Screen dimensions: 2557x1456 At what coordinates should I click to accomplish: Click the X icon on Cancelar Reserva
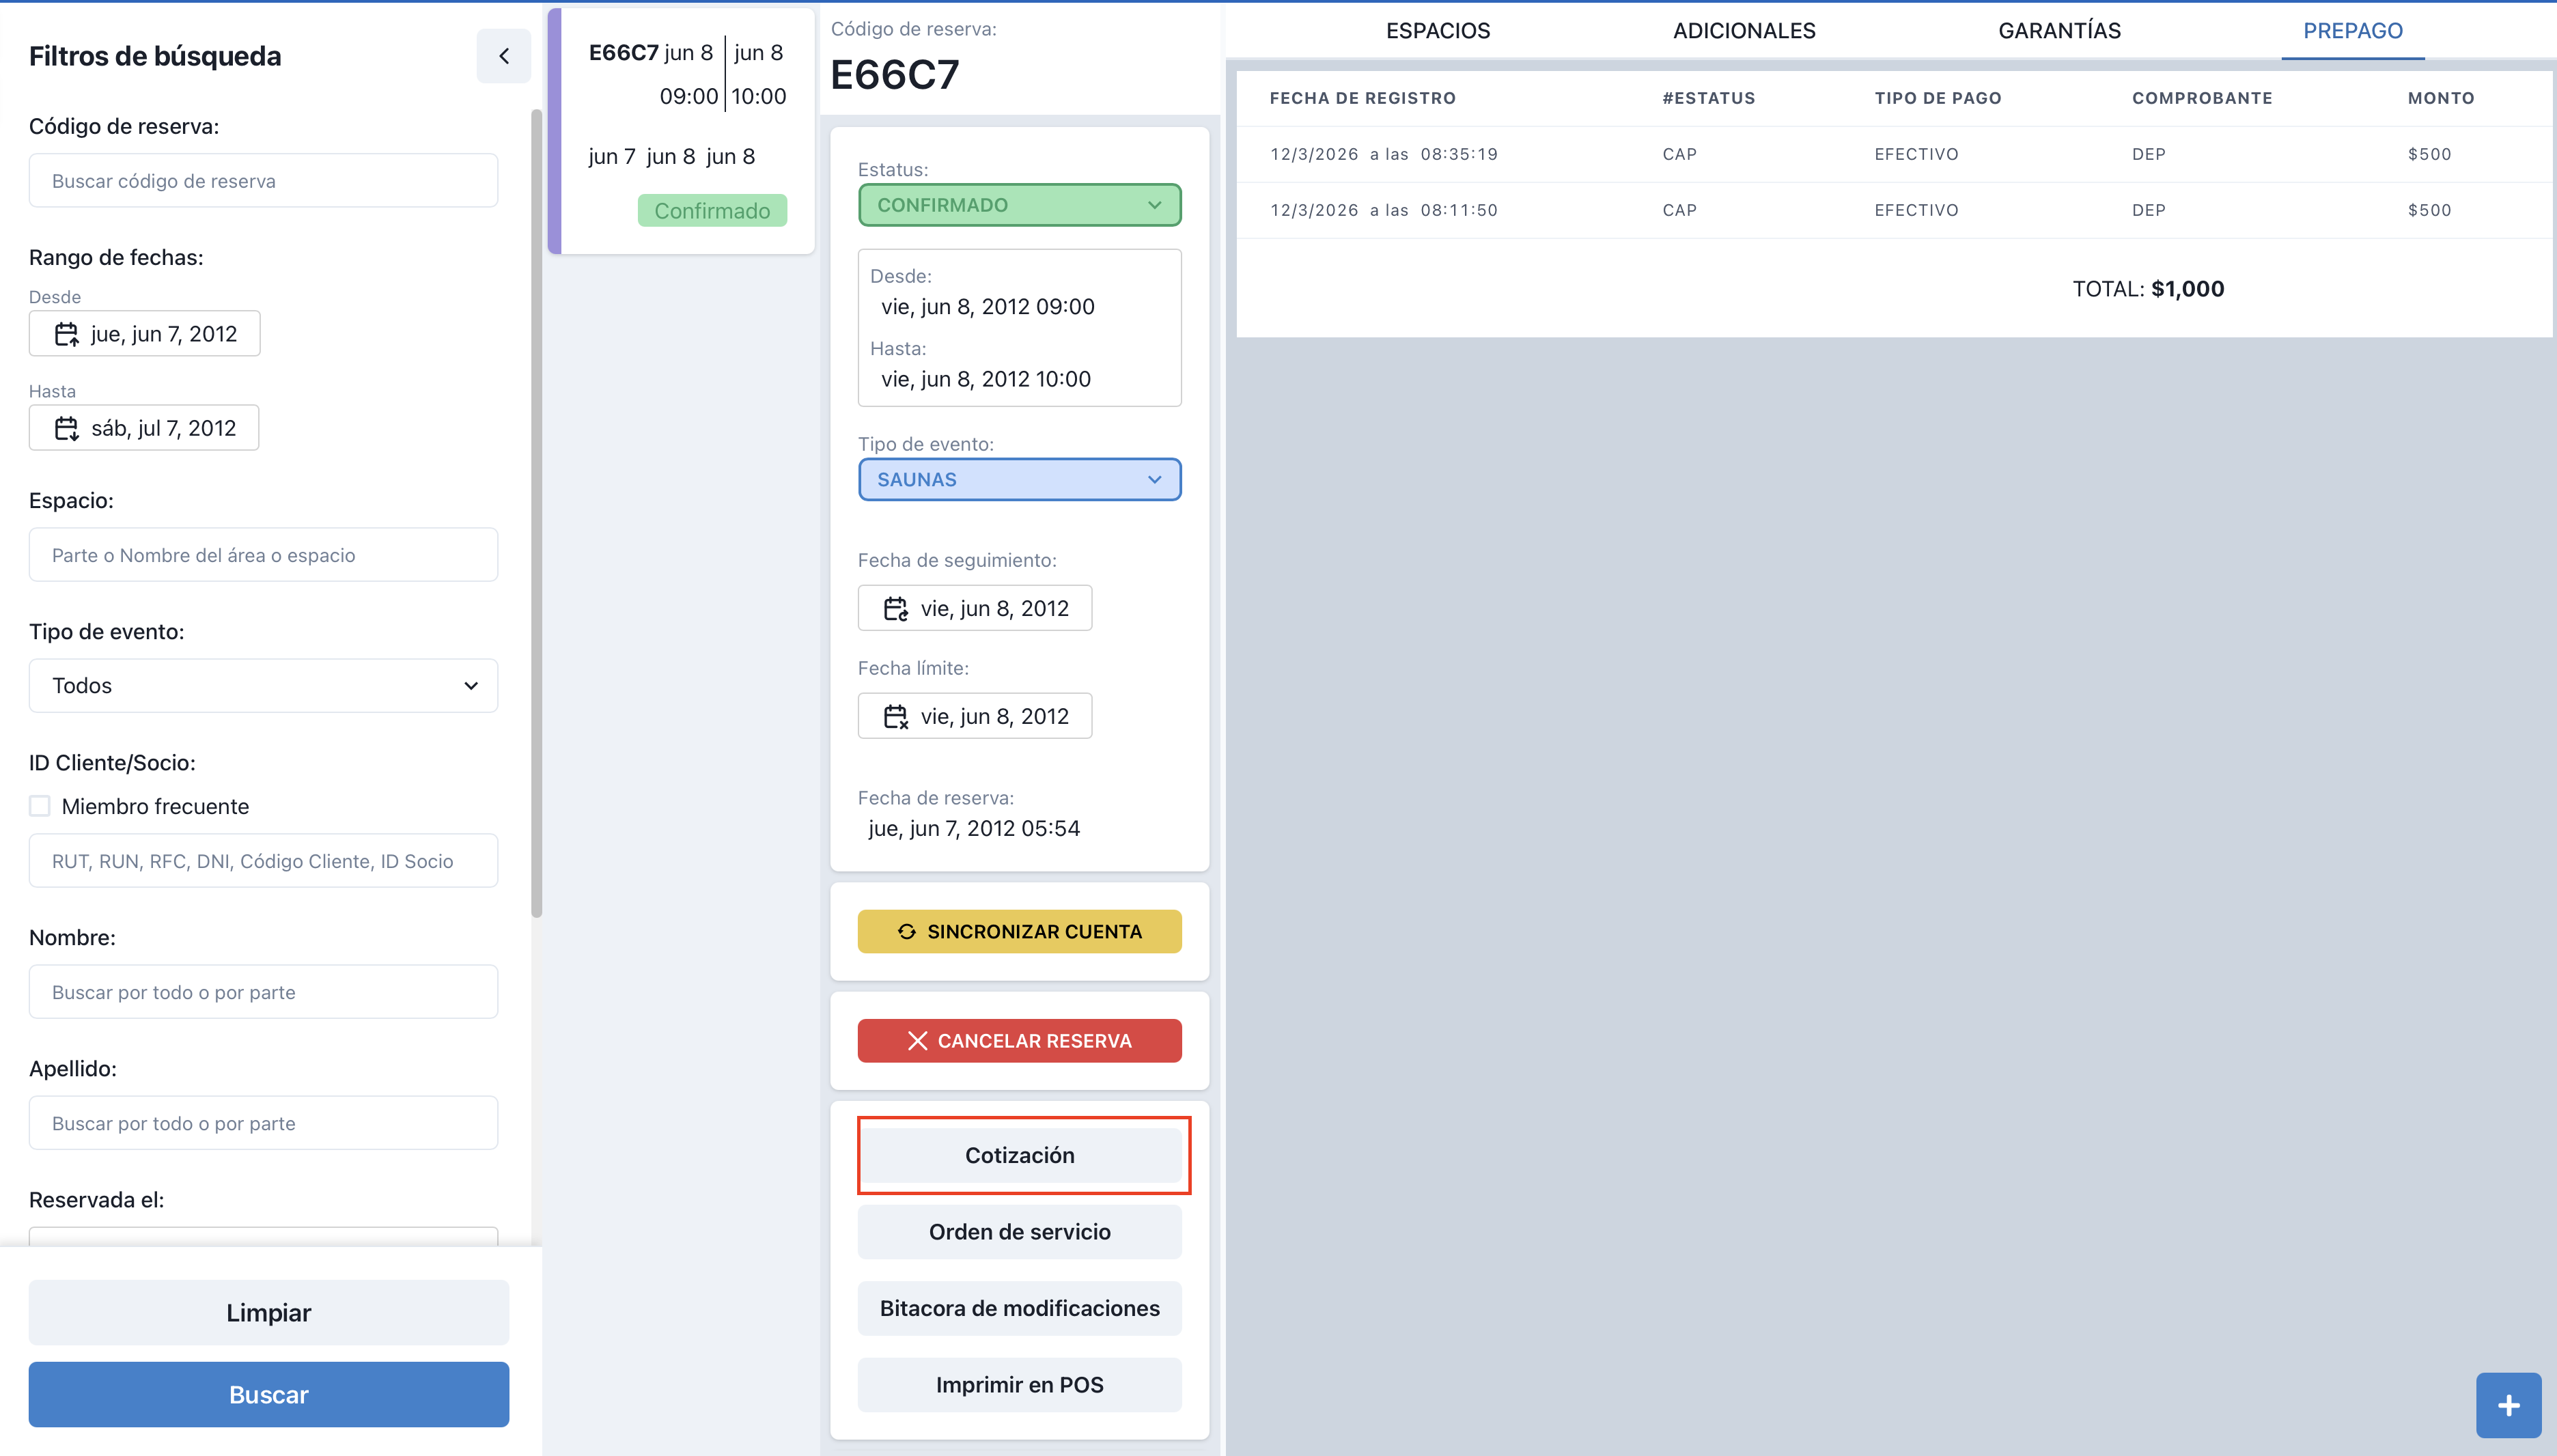917,1041
